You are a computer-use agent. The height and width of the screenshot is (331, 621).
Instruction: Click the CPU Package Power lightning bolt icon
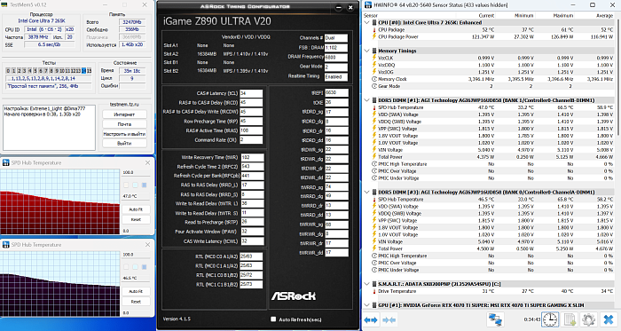click(373, 36)
